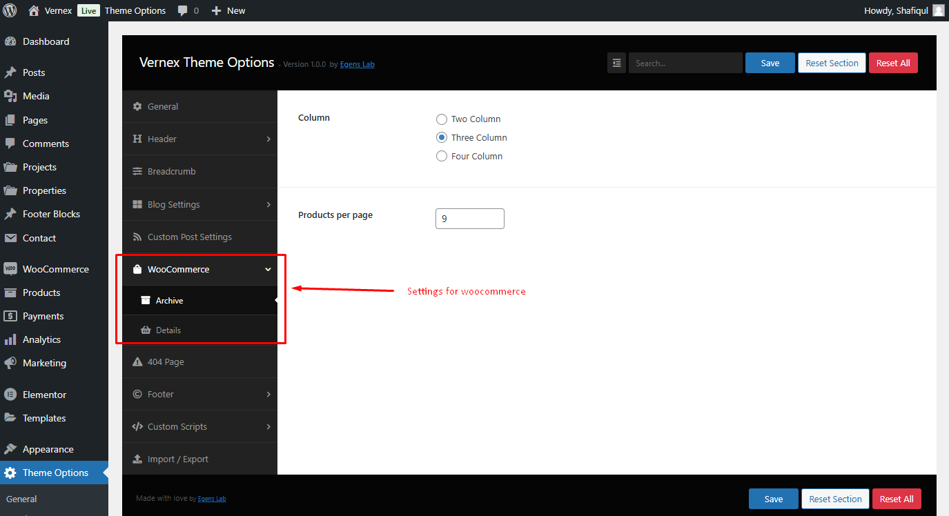949x516 pixels.
Task: Open comments bubble icon in admin bar
Action: [183, 11]
